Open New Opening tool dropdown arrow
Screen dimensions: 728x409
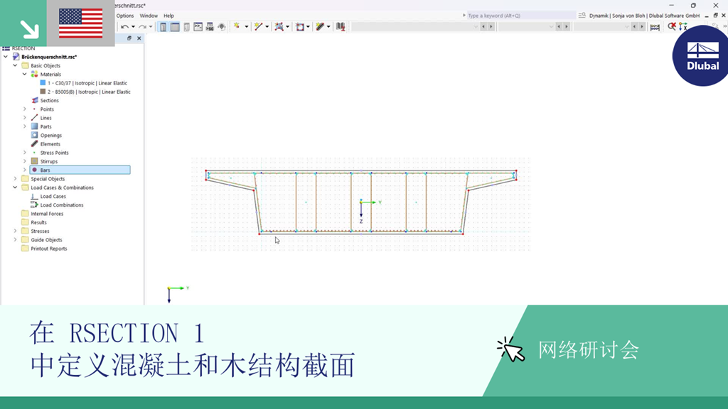[x=308, y=27]
